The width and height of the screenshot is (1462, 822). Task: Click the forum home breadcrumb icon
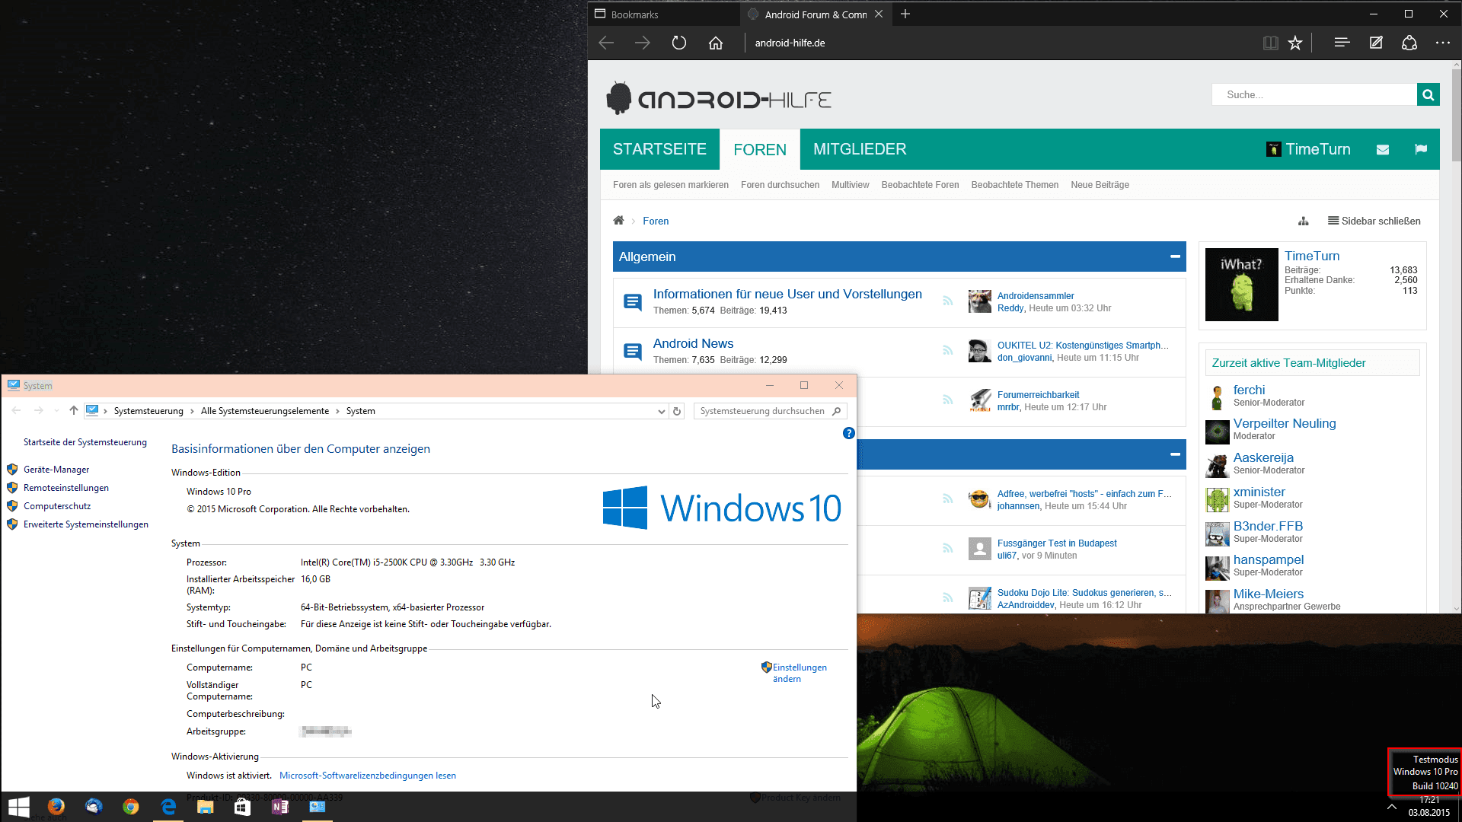[618, 221]
